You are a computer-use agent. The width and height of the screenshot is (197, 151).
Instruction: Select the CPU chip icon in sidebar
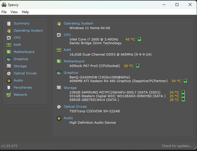(x=9, y=38)
